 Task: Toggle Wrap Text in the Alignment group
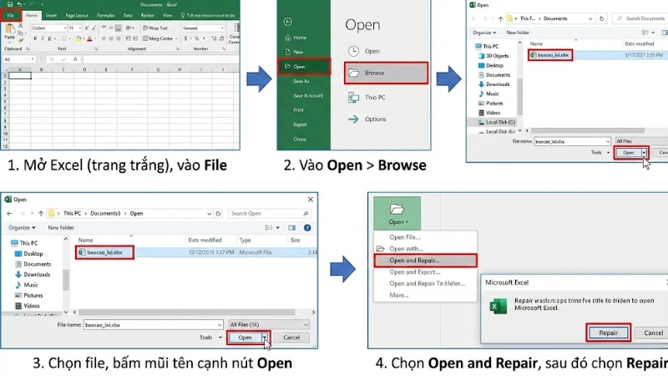pyautogui.click(x=157, y=28)
